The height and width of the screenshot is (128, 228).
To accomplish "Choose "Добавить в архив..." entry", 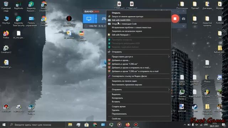I will [139, 60].
